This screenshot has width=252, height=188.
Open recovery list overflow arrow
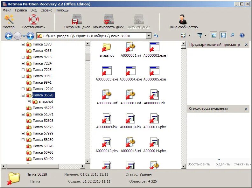tap(219, 160)
